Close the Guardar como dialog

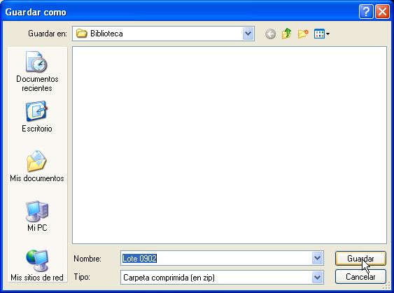pyautogui.click(x=382, y=12)
